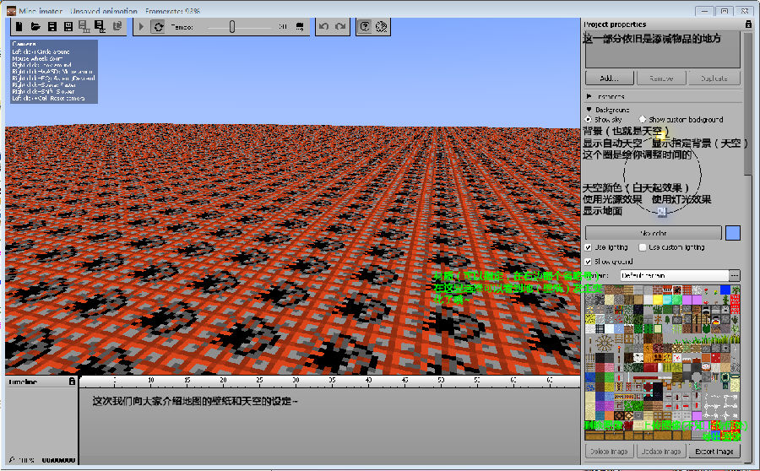Click the time-of-day dial handle at the circle bottom
This screenshot has width=760, height=471.
(662, 211)
